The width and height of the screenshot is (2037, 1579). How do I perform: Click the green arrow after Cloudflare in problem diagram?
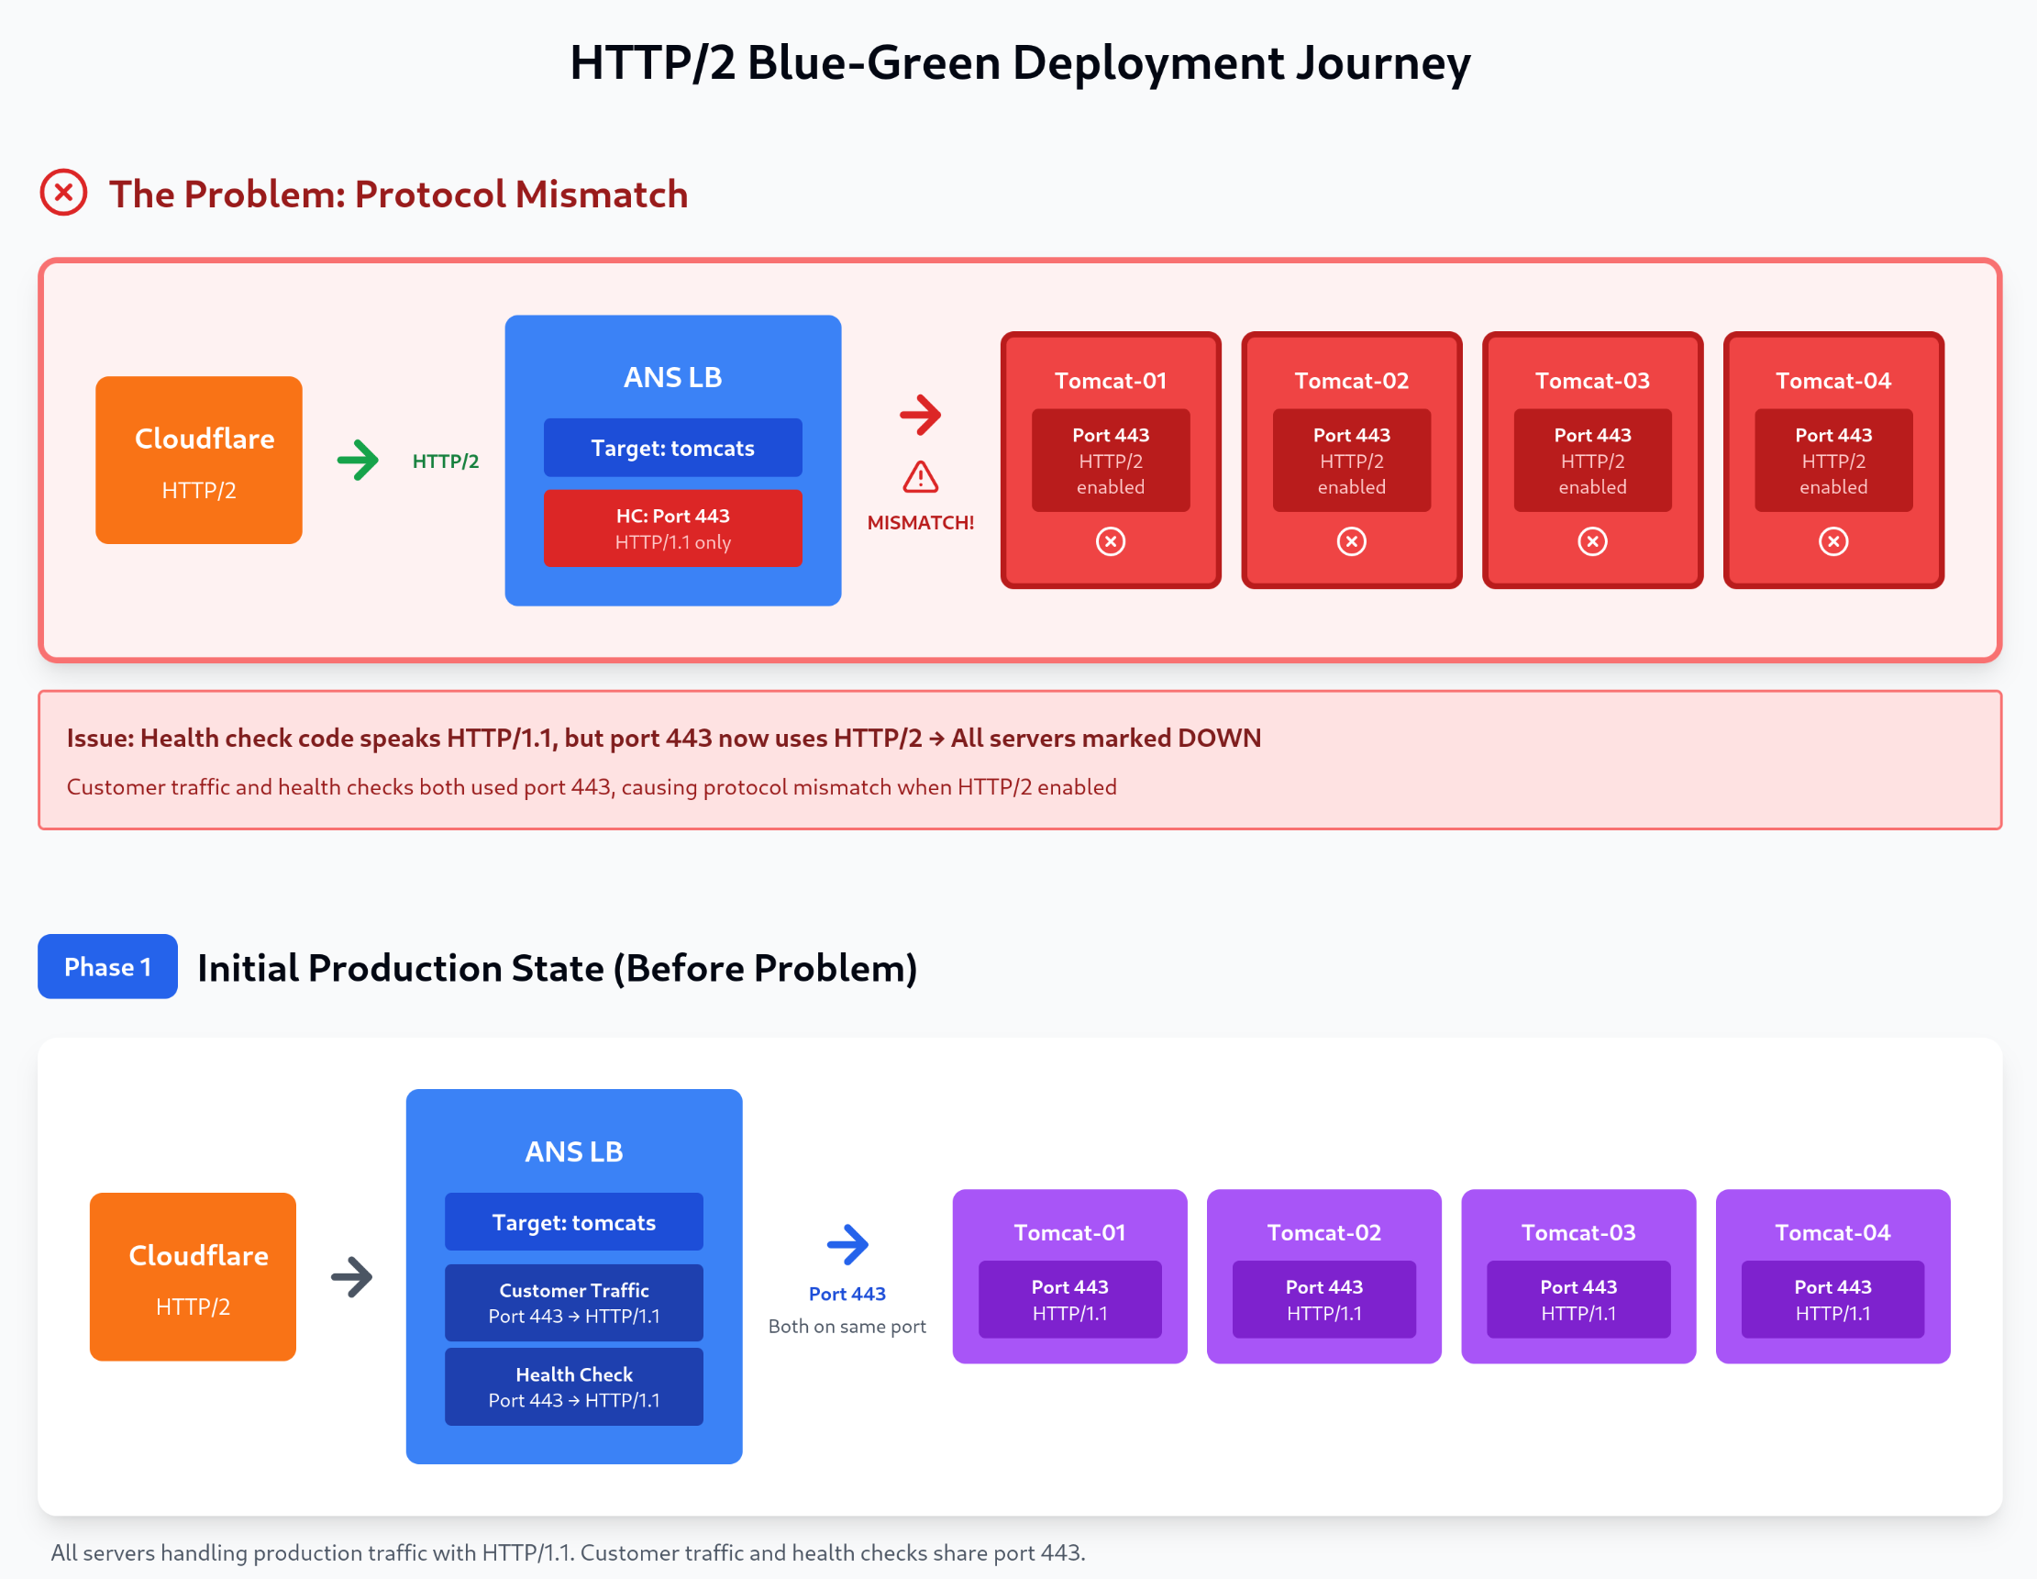[x=359, y=460]
